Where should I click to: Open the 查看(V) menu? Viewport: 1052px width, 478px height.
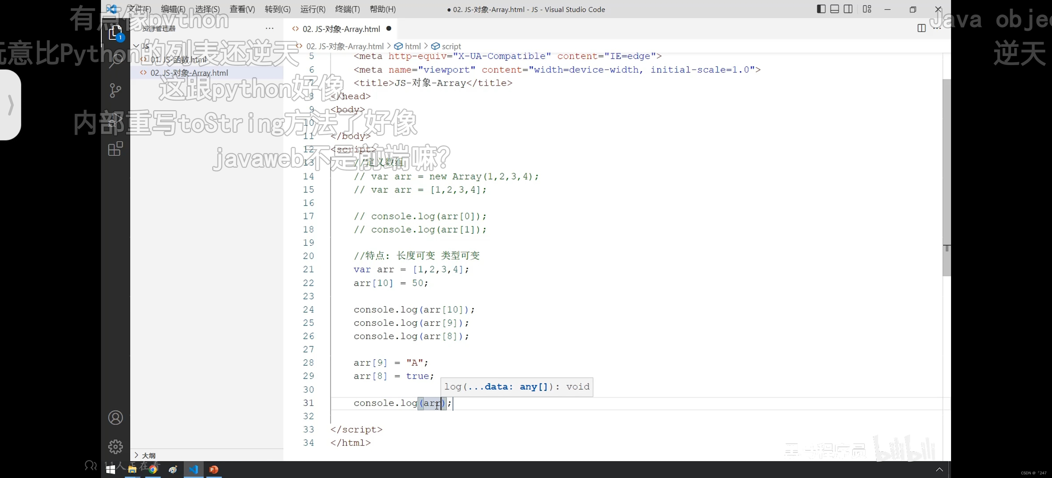coord(242,9)
